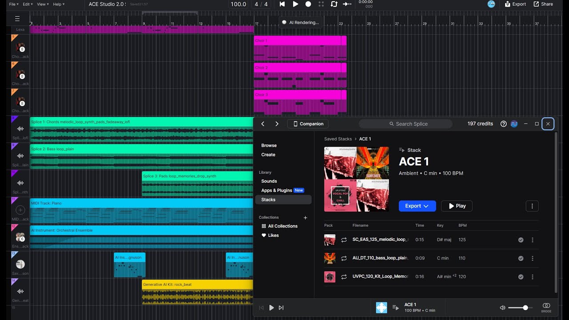
Task: Click the loop icon for SC_EAS_125_melodic_loop
Action: (x=344, y=240)
